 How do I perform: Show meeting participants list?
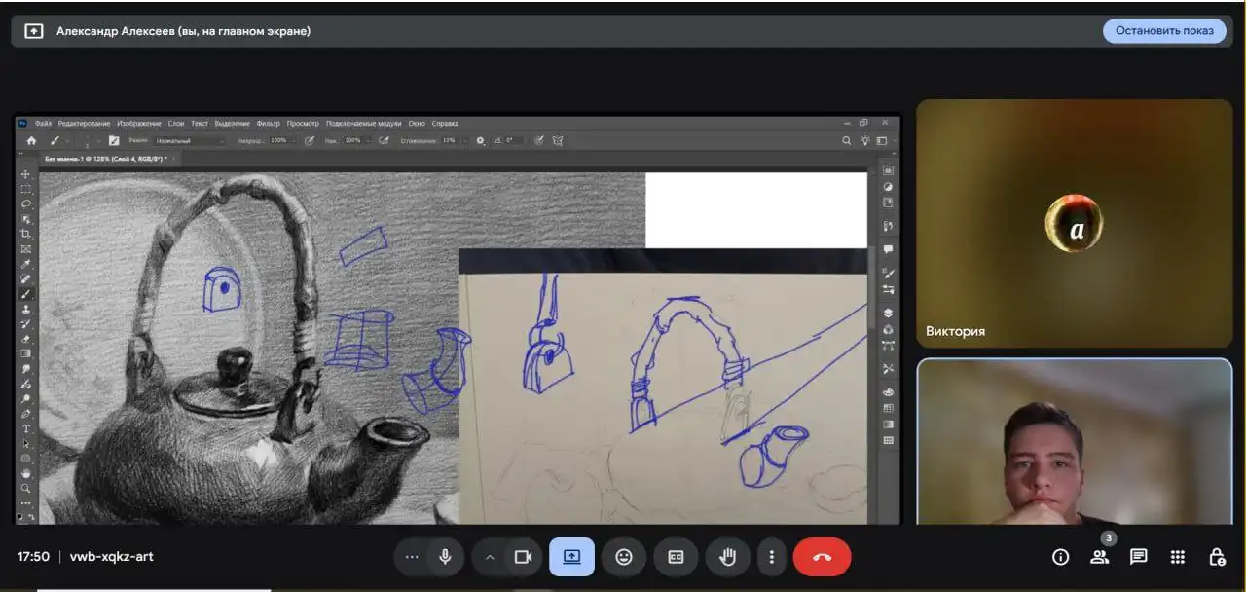pos(1099,557)
